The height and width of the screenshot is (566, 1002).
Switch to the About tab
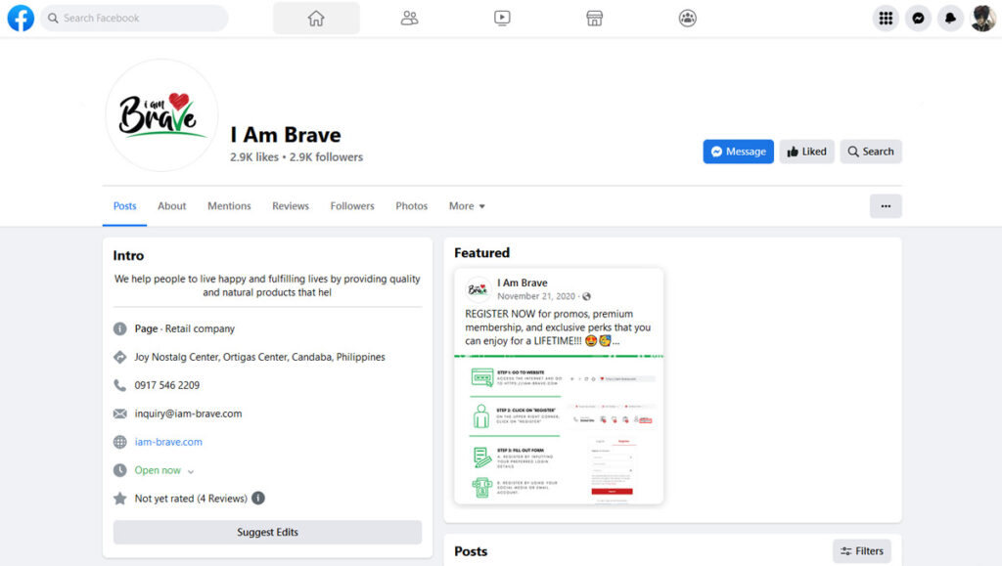click(x=172, y=206)
